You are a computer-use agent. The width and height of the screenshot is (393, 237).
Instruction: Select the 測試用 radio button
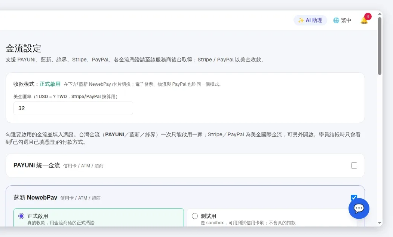point(195,216)
